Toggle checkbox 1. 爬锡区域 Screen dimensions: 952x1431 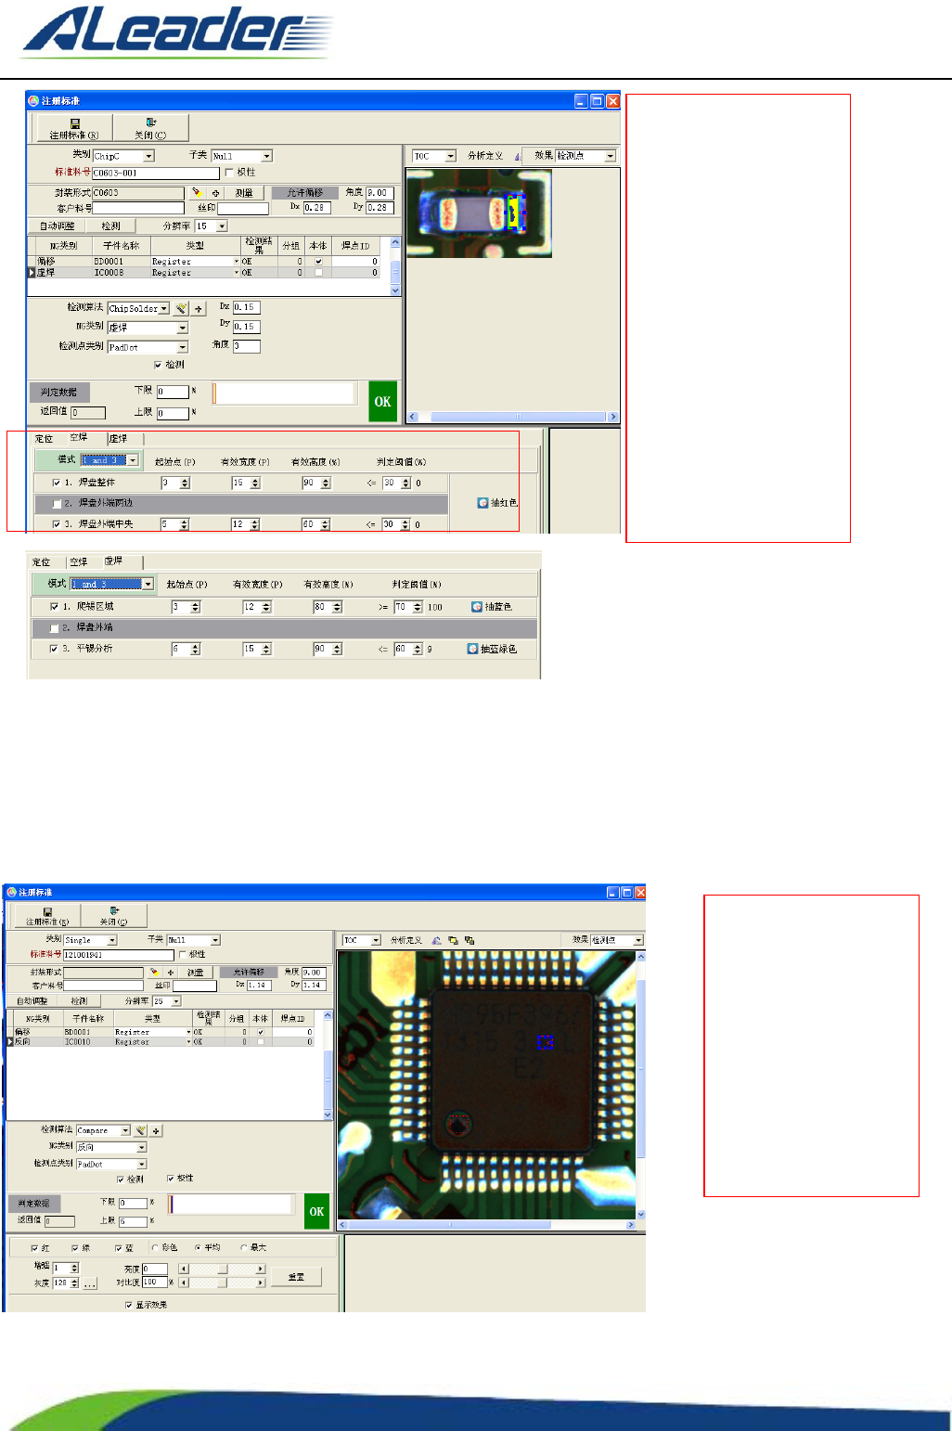coord(54,607)
